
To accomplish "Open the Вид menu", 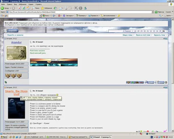I will (15, 4).
